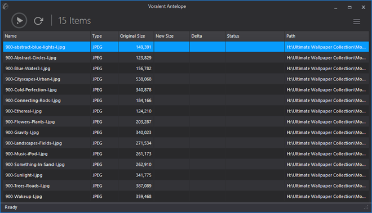Select 900-Ethereal-l.jpg file

click(24, 111)
